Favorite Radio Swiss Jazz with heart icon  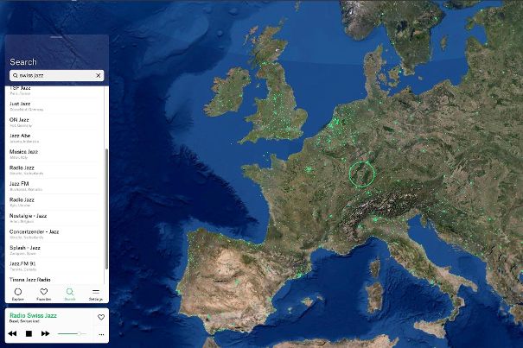tap(101, 318)
